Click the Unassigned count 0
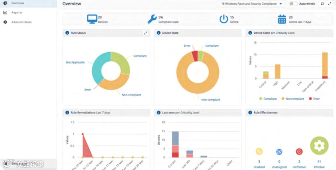 click(279, 162)
